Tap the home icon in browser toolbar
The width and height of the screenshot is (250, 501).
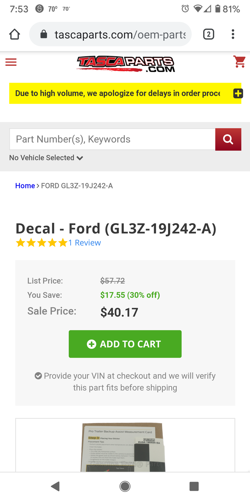[x=14, y=34]
